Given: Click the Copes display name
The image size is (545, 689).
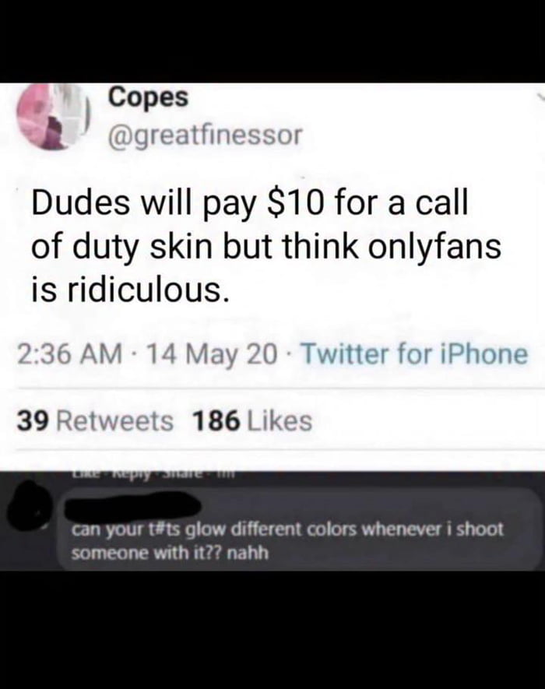Looking at the screenshot, I should point(148,97).
